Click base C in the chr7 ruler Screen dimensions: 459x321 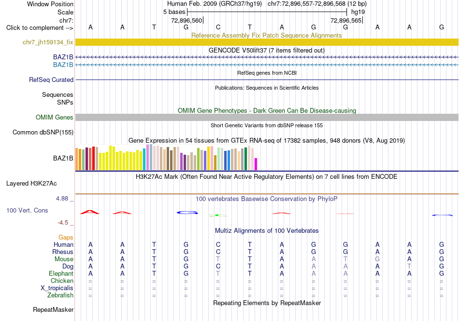pyautogui.click(x=218, y=27)
